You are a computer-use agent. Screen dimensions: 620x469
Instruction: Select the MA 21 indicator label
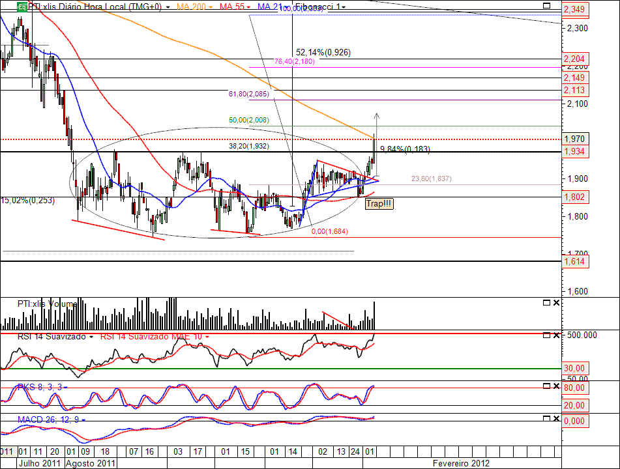click(x=270, y=7)
